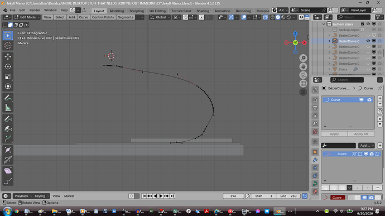
Task: Pin the properties editor context
Action: pos(380,88)
